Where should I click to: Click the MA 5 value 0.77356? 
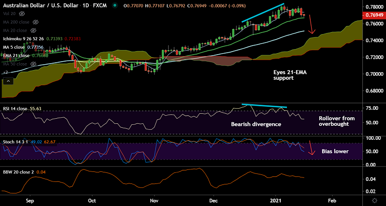[35, 47]
